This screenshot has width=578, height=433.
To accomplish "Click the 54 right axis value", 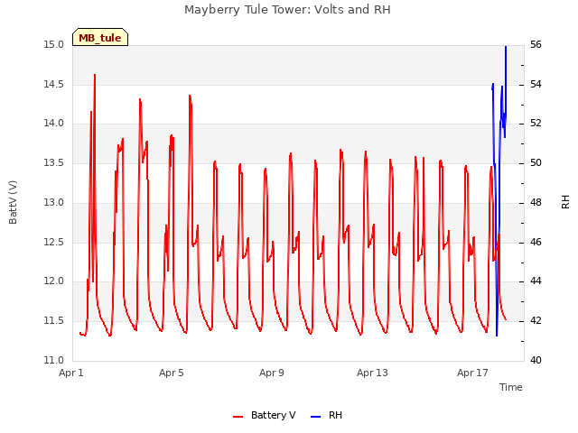I will (x=536, y=84).
